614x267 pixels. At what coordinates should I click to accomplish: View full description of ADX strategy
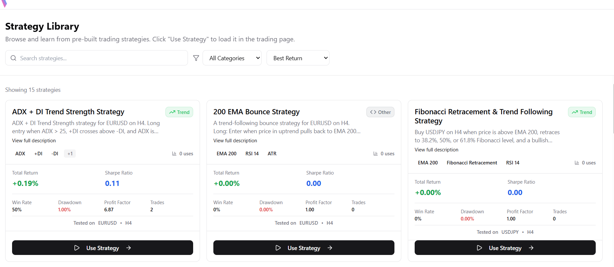(x=34, y=141)
